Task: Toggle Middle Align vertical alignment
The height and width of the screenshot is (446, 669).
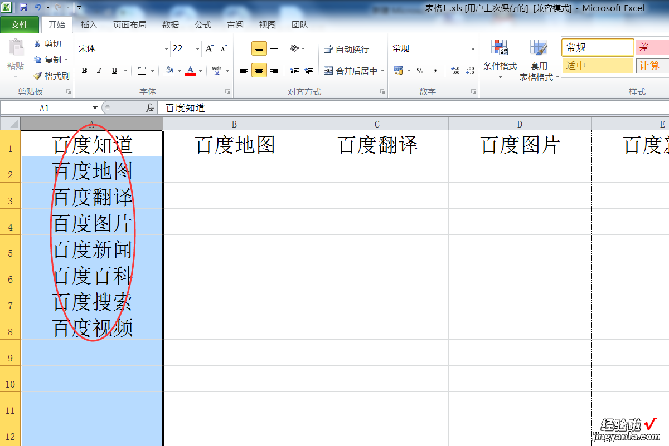Action: 259,49
